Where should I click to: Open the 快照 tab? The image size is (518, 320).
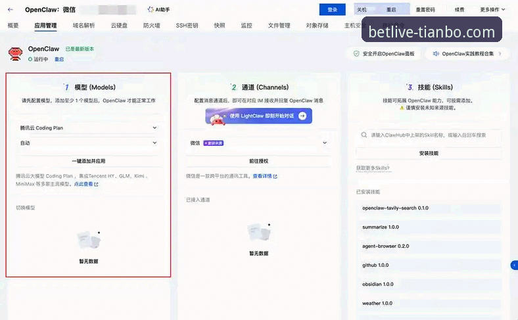pos(220,25)
